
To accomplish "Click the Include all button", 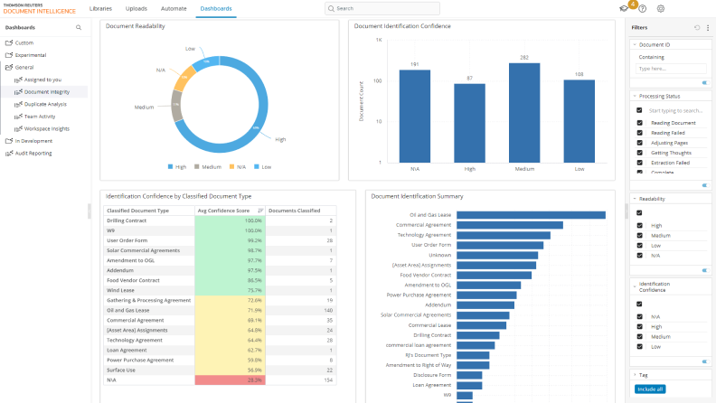I will pyautogui.click(x=649, y=389).
